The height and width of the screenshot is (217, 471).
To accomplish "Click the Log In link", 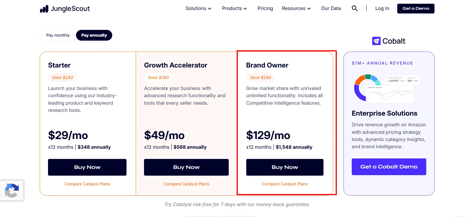I will [382, 8].
